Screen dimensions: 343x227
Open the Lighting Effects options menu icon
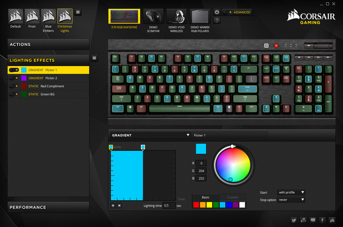point(94,58)
